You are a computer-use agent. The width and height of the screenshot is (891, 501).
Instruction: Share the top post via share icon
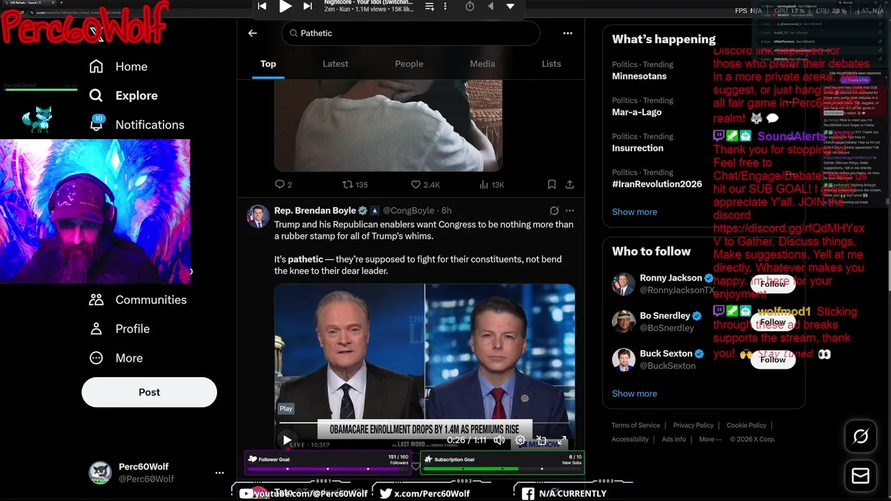[569, 184]
